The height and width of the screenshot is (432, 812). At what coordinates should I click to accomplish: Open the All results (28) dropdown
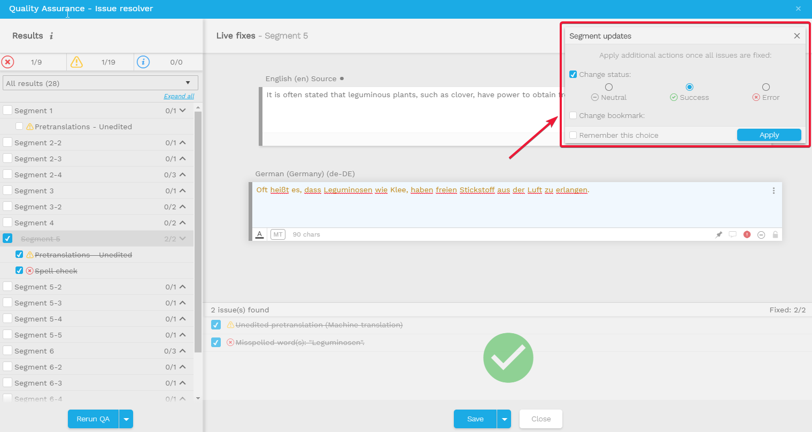(x=100, y=83)
